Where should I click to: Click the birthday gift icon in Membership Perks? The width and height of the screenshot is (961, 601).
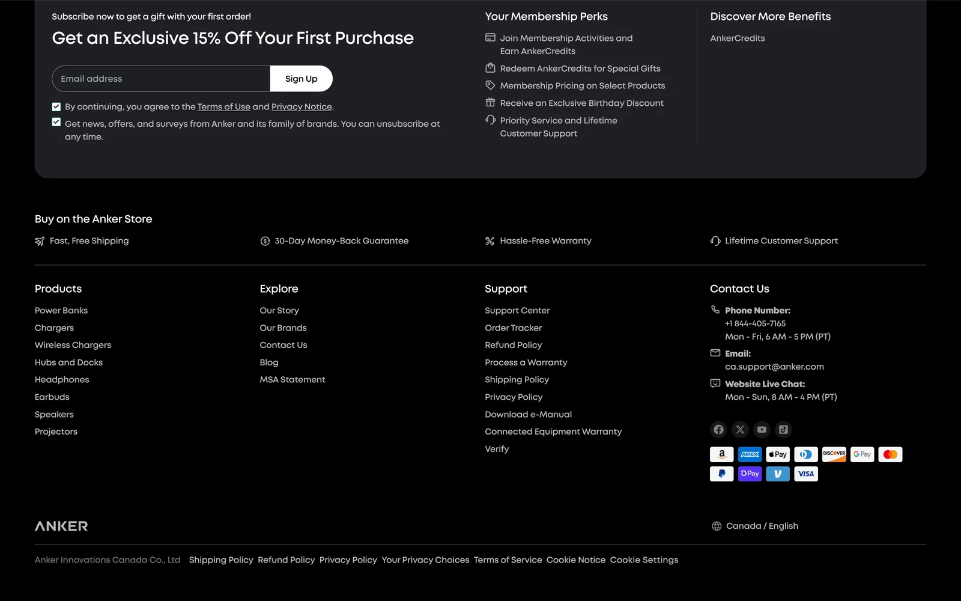click(x=490, y=102)
